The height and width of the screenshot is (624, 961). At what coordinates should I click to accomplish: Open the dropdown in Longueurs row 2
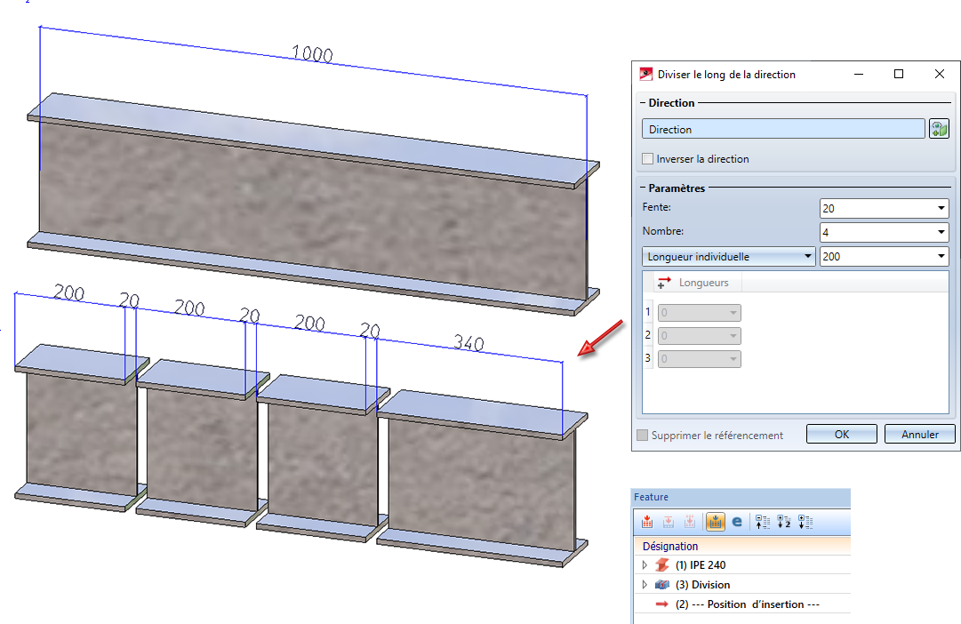(733, 336)
